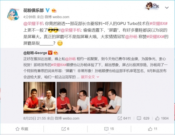Open the post options chevron menu
The image size is (175, 135).
coord(167,8)
